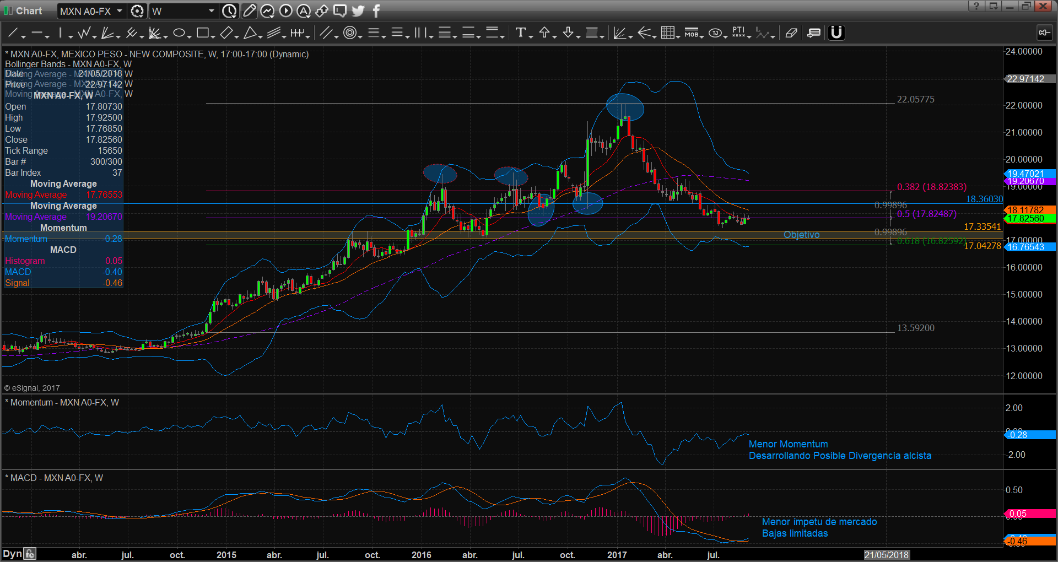Image resolution: width=1058 pixels, height=562 pixels.
Task: Open the W interval dropdown
Action: 210,10
